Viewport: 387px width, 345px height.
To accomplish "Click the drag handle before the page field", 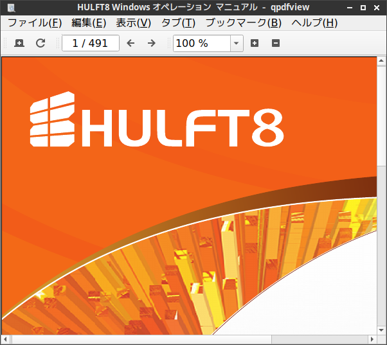I will click(x=58, y=44).
